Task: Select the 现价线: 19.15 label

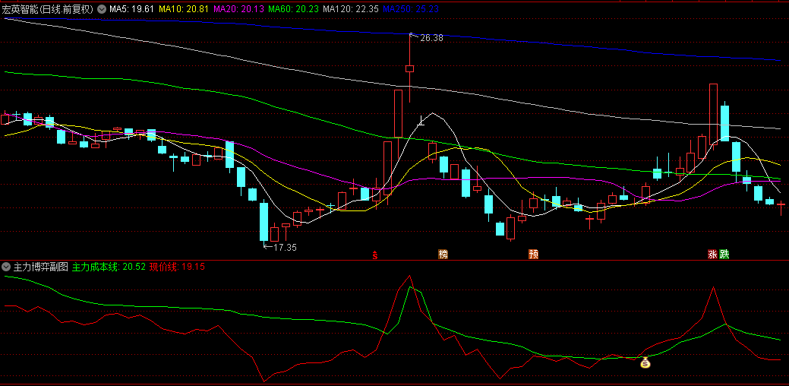Action: point(177,266)
